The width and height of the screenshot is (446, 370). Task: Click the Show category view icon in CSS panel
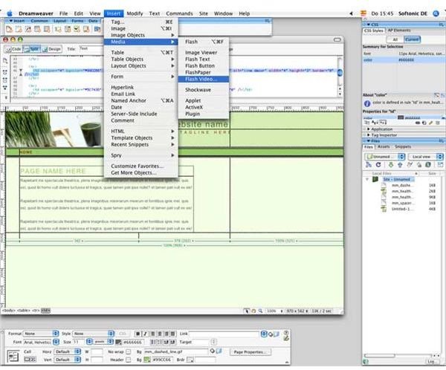coord(367,123)
